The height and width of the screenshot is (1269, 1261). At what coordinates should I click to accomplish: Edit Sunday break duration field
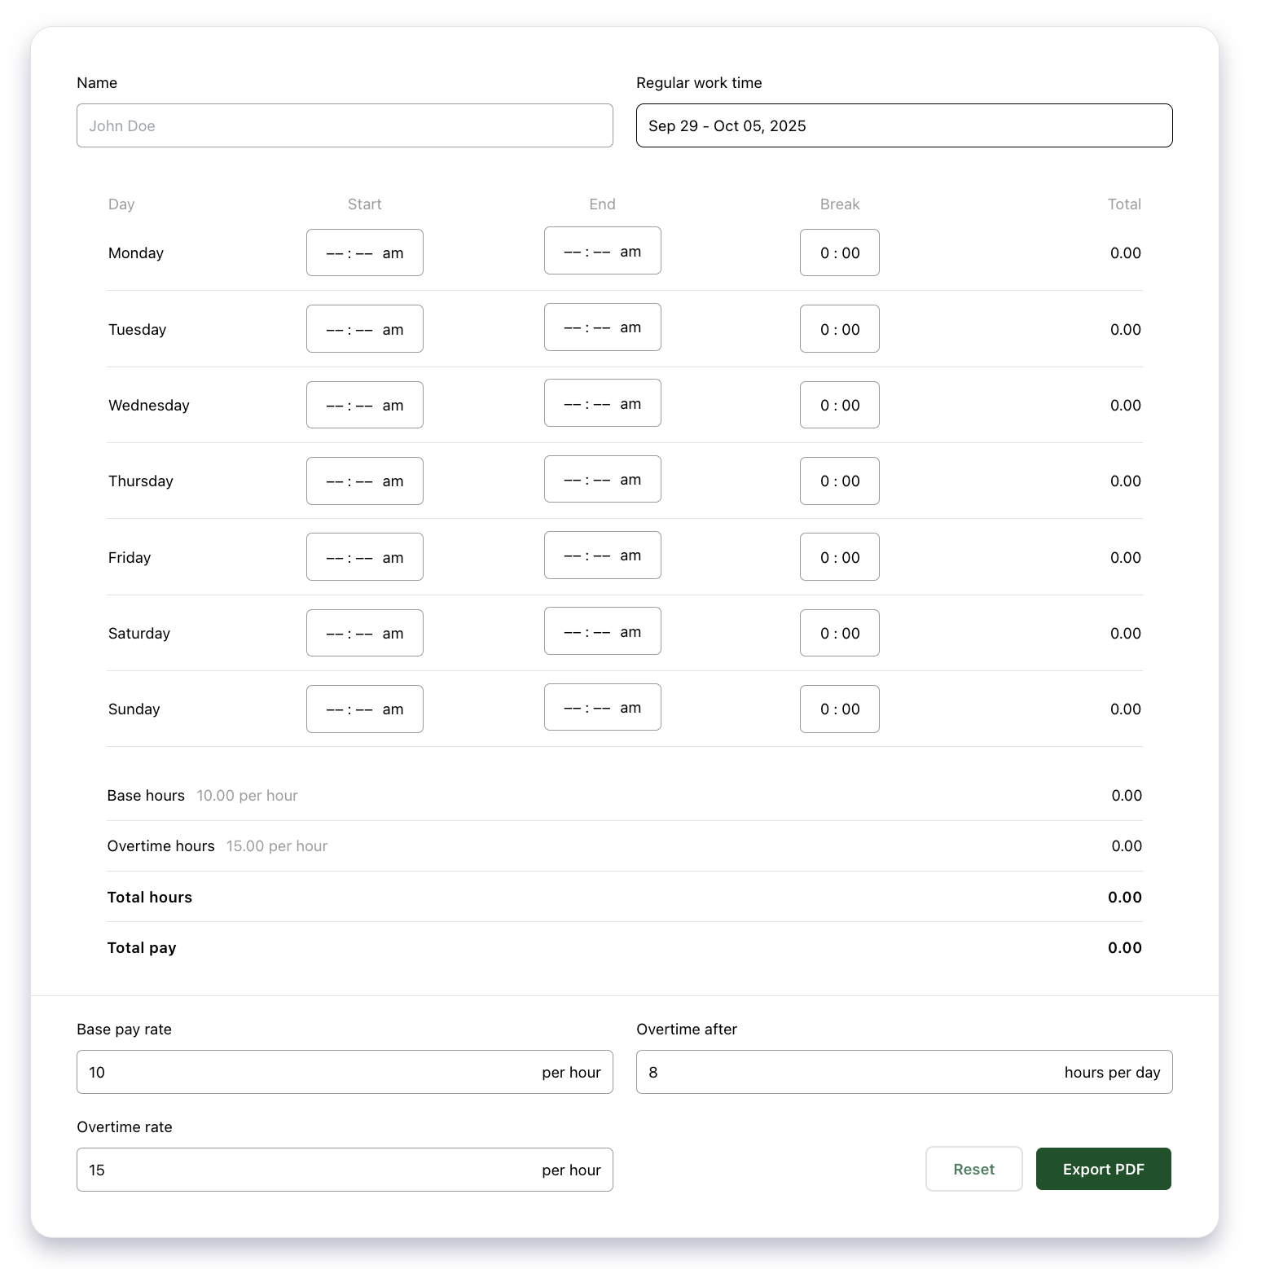click(839, 709)
